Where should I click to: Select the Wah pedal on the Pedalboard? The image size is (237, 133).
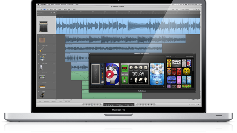98,74
